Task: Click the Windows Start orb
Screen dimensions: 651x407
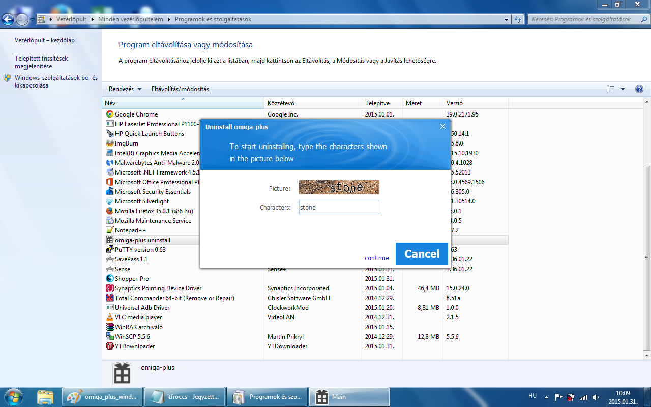Action: point(13,396)
